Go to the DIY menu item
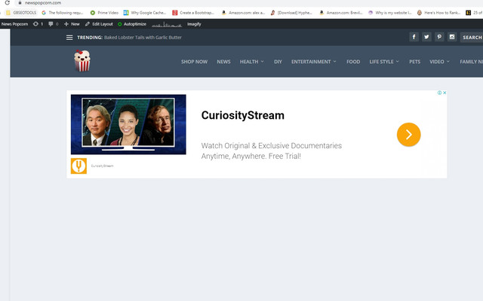The height and width of the screenshot is (301, 483). (278, 62)
